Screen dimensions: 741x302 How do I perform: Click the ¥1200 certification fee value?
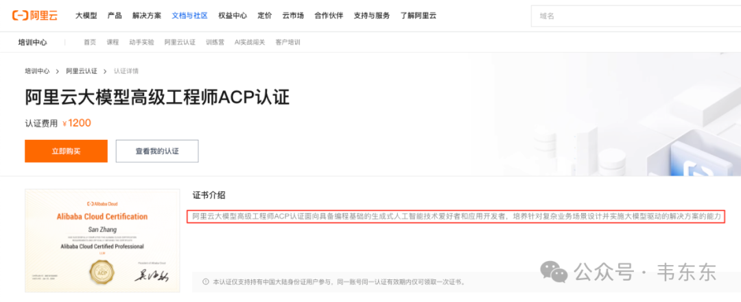pyautogui.click(x=77, y=124)
